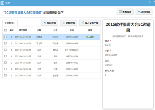155x110 pixels.
Task: Click the 公司 field label in detail panel
Action: coord(107,61)
